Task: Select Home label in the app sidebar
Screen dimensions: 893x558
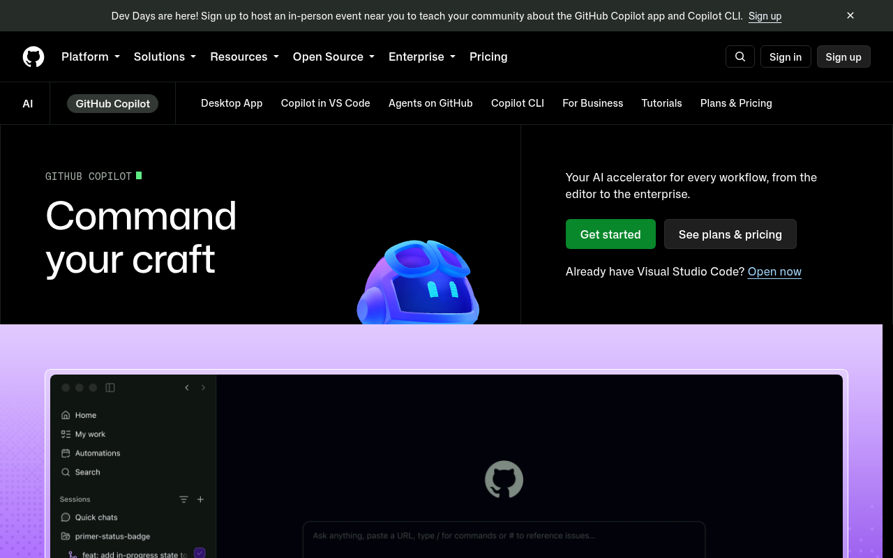Action: click(x=86, y=415)
